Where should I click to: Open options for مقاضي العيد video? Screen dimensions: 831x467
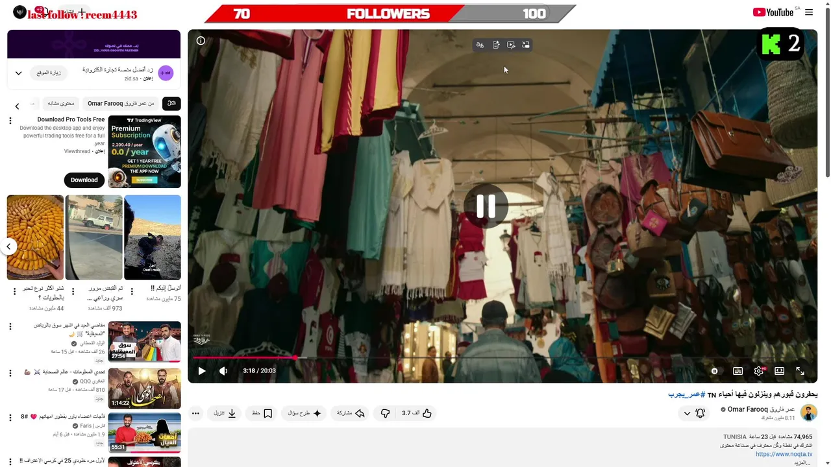[x=10, y=327]
